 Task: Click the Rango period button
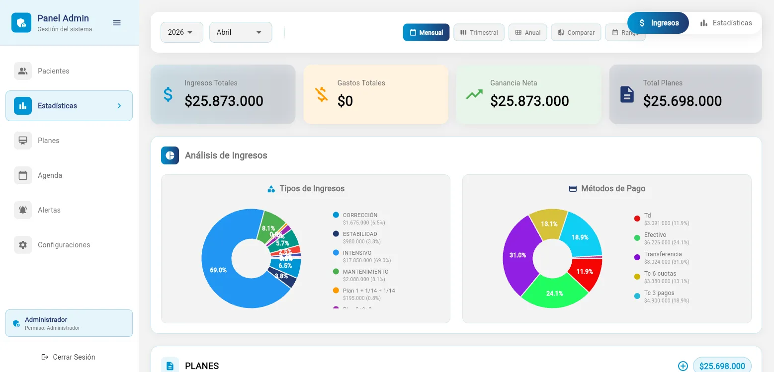coord(625,32)
